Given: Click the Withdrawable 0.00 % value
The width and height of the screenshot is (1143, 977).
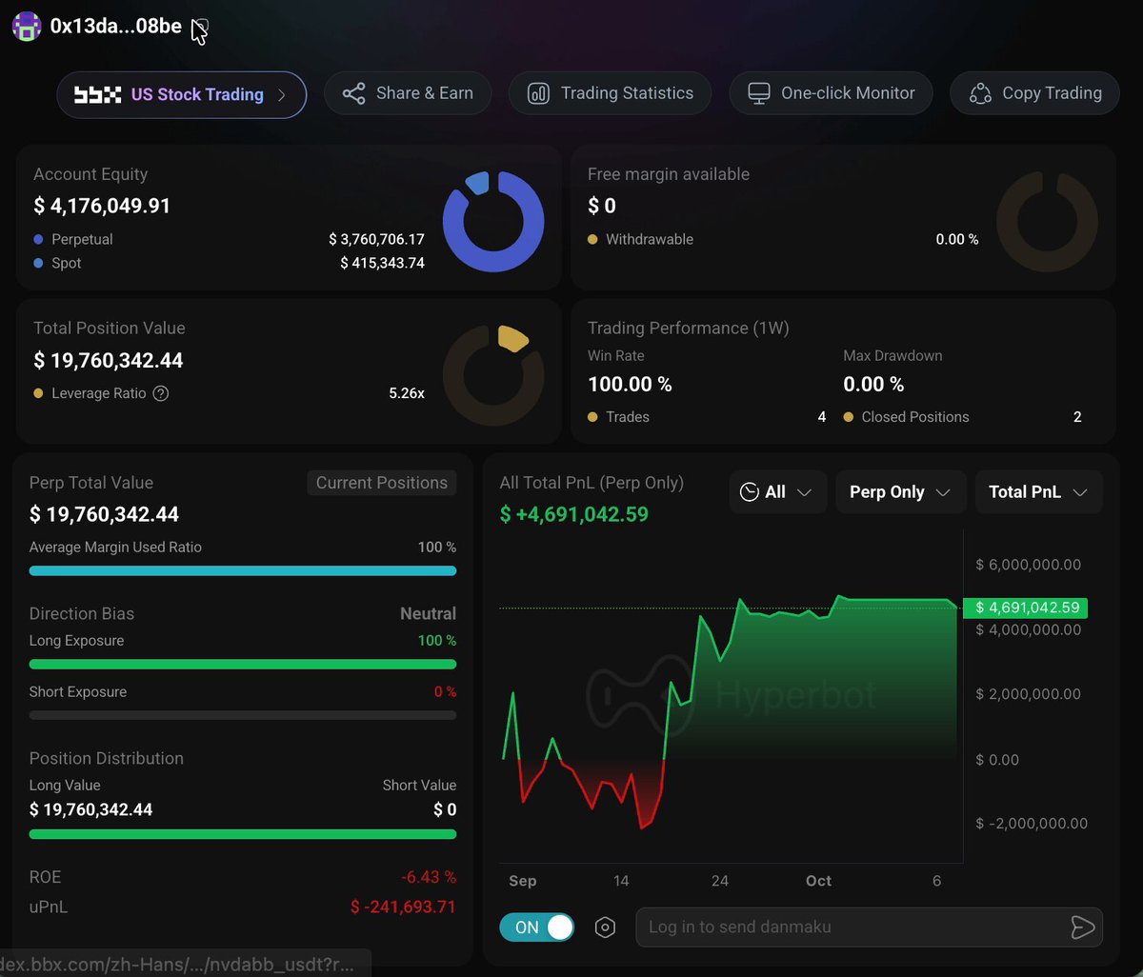Looking at the screenshot, I should [x=957, y=240].
